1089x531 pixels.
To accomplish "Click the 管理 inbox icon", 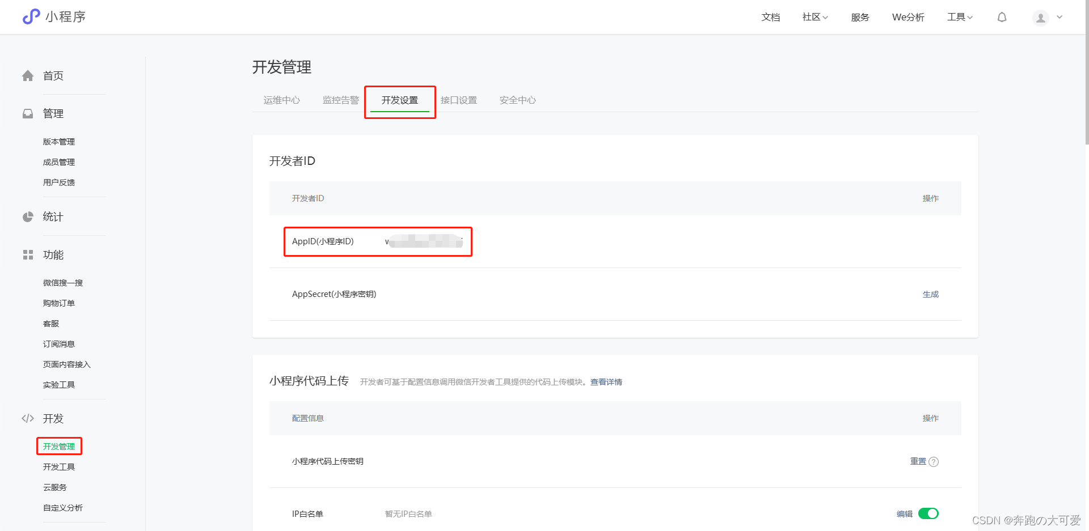I will [x=28, y=113].
